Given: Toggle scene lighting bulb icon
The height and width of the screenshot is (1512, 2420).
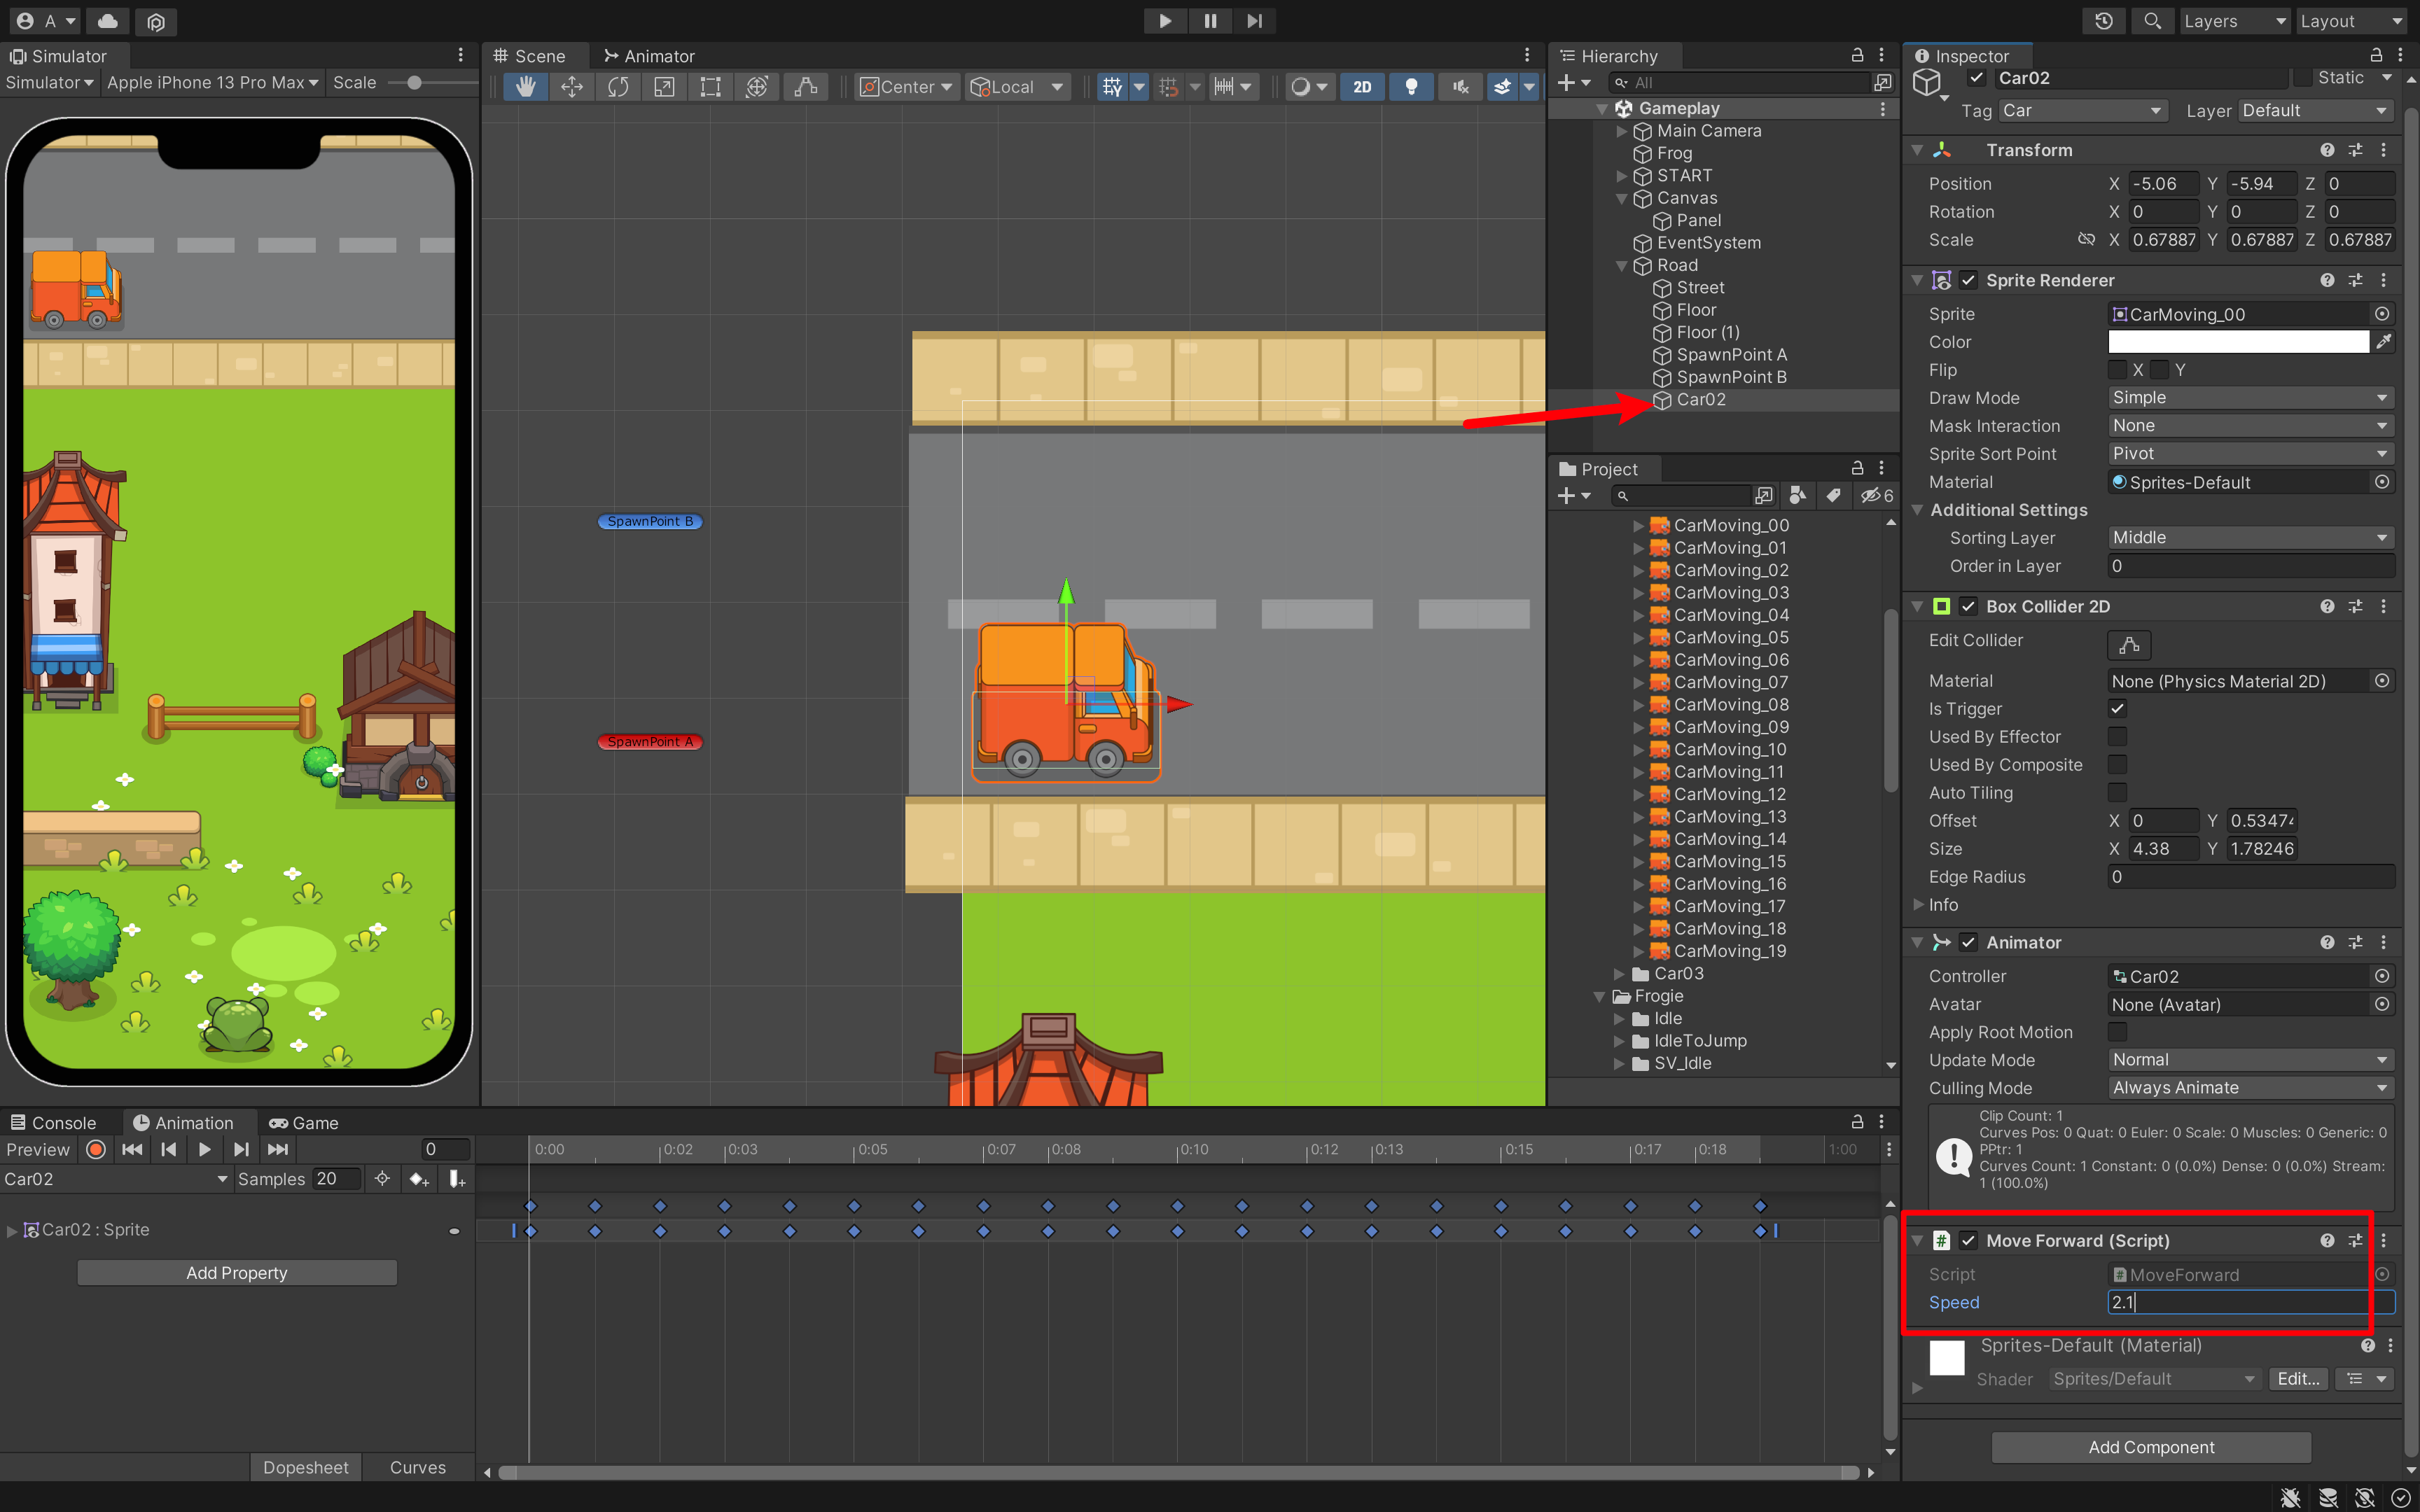Looking at the screenshot, I should point(1411,87).
